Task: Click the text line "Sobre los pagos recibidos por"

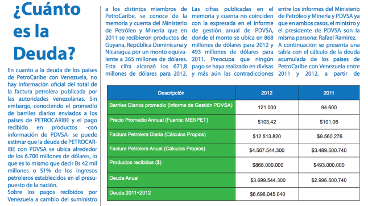Action: [x=52, y=192]
